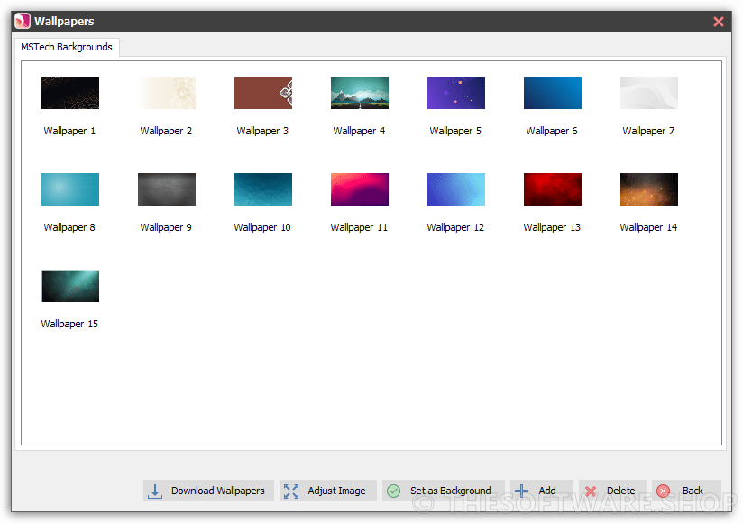The height and width of the screenshot is (523, 743).
Task: Click the Adjust Image button label
Action: 336,491
